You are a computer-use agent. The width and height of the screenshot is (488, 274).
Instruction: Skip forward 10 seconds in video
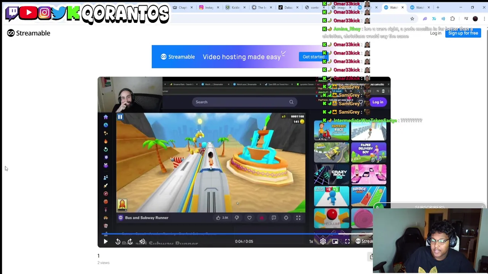(130, 241)
